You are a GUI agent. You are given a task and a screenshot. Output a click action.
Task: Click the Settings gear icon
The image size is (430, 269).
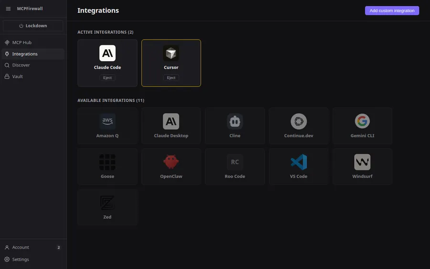click(7, 259)
